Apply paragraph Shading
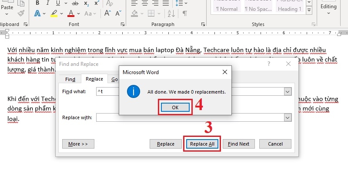348x195 pixels. click(x=134, y=13)
